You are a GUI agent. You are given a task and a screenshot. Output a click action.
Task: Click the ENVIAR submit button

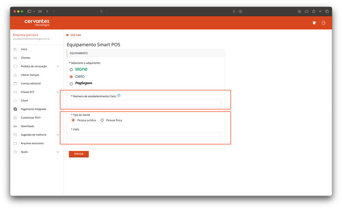pyautogui.click(x=79, y=154)
